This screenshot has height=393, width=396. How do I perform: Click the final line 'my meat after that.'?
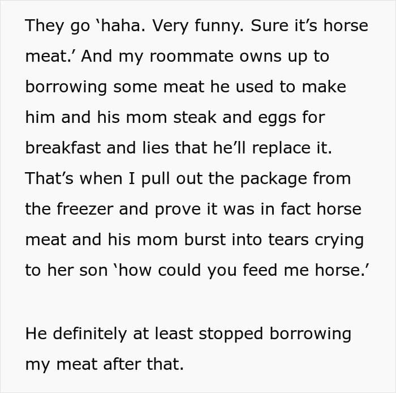click(x=105, y=365)
